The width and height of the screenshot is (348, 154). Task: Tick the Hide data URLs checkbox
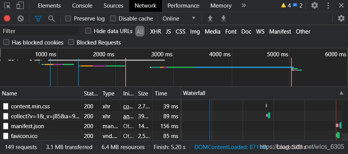click(x=88, y=31)
